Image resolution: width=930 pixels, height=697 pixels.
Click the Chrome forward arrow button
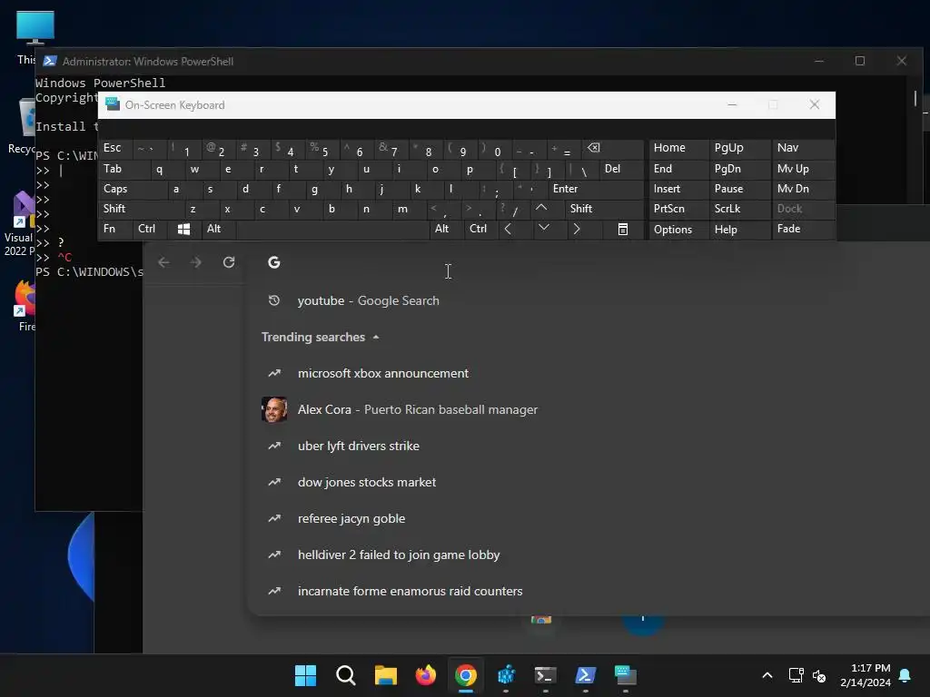pyautogui.click(x=196, y=262)
